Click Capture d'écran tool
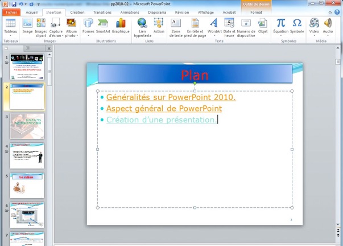The width and height of the screenshot is (343, 246). (x=56, y=27)
